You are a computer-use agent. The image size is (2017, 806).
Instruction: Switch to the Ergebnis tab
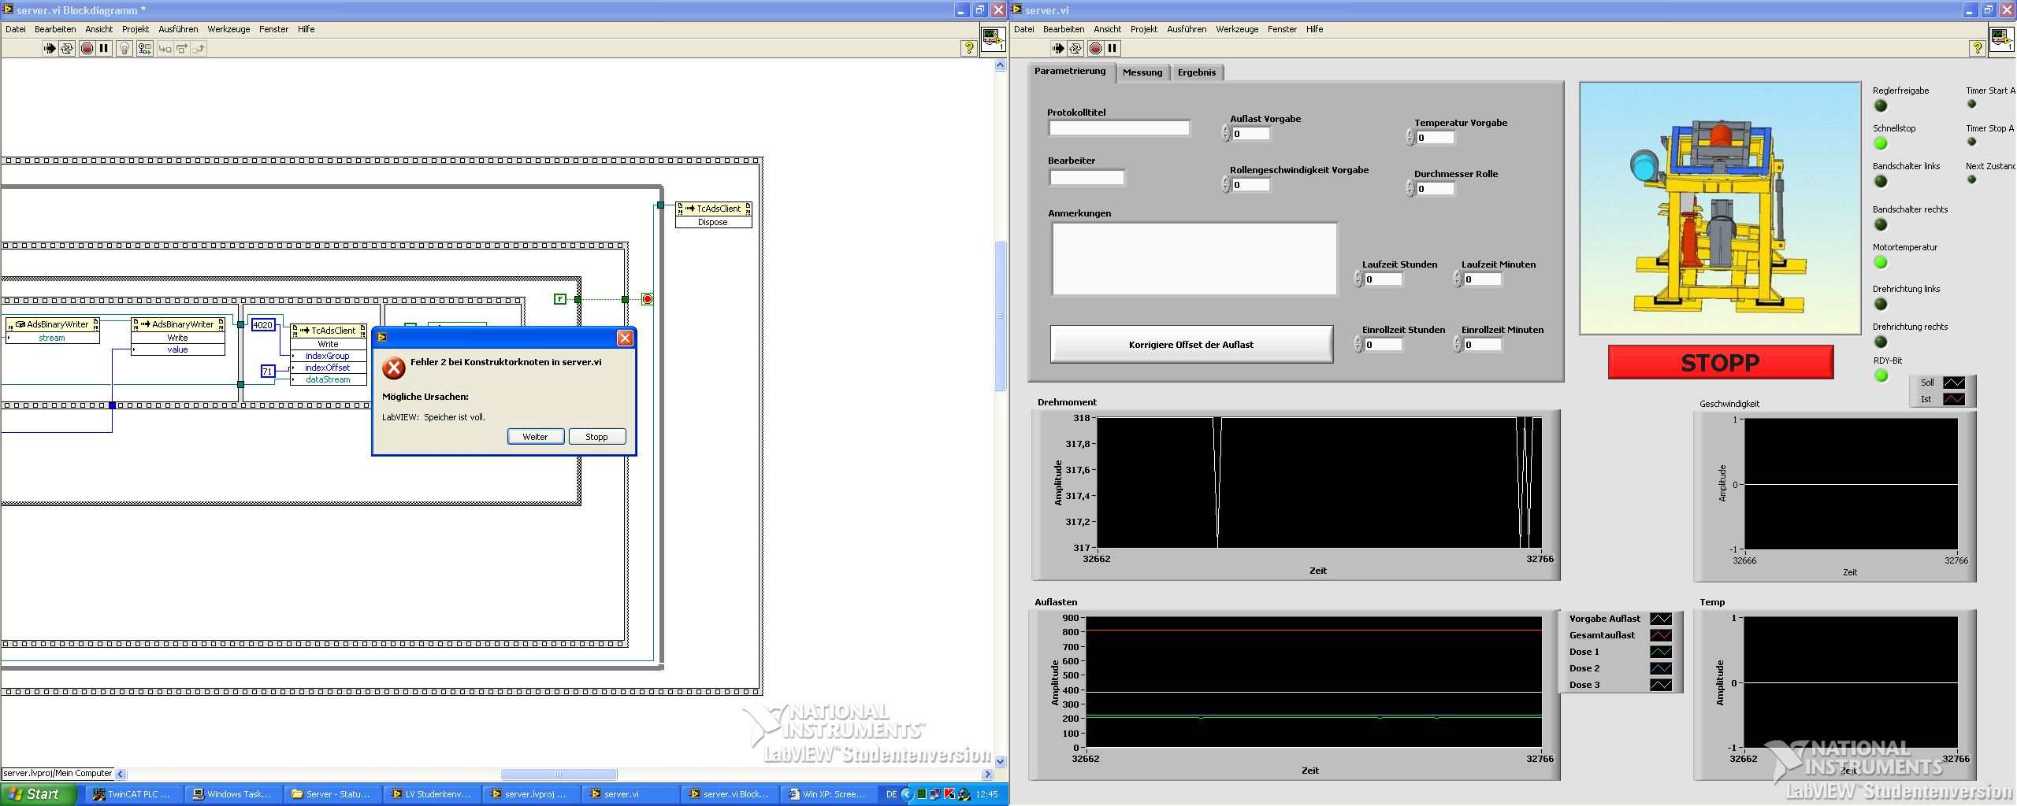(1197, 72)
